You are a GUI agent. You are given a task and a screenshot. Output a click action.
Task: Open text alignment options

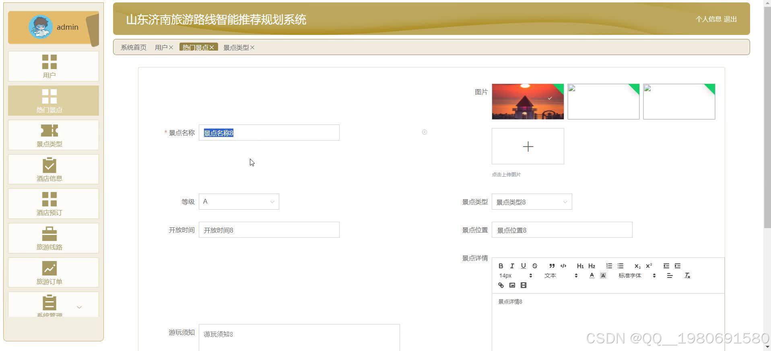click(670, 275)
